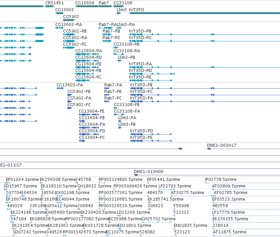Click the LSm3-PA protein label

(x=127, y=118)
